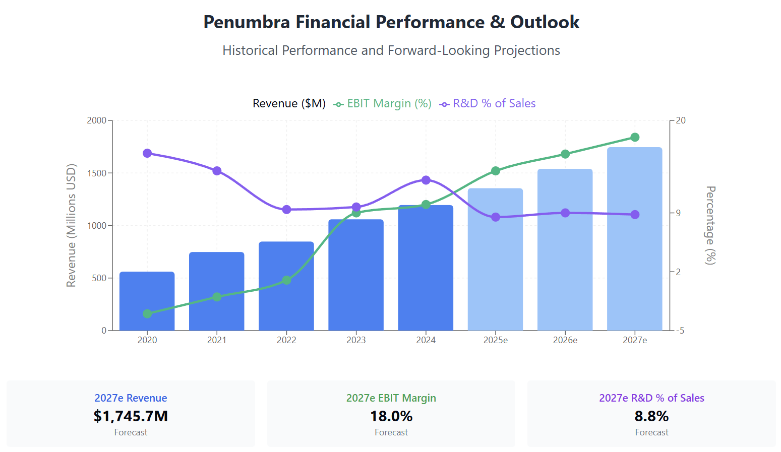Viewport: 781px width, 452px height.
Task: Click the 2024 x-axis label
Action: (x=426, y=340)
